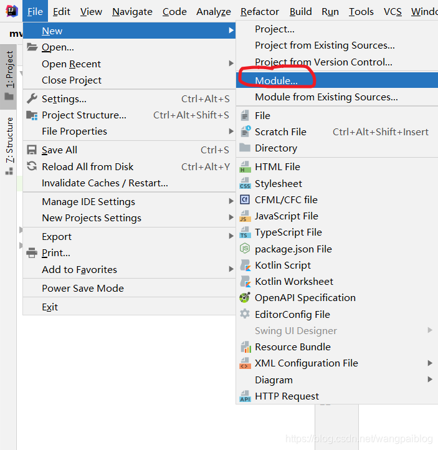Choose the HTTP Request entry
This screenshot has width=438, height=450.
coord(337,396)
